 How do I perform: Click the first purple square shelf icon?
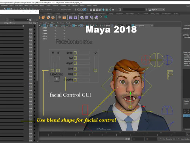point(70,17)
